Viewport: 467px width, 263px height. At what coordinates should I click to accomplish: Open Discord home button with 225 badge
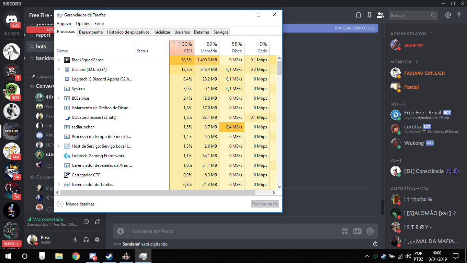coord(12,19)
